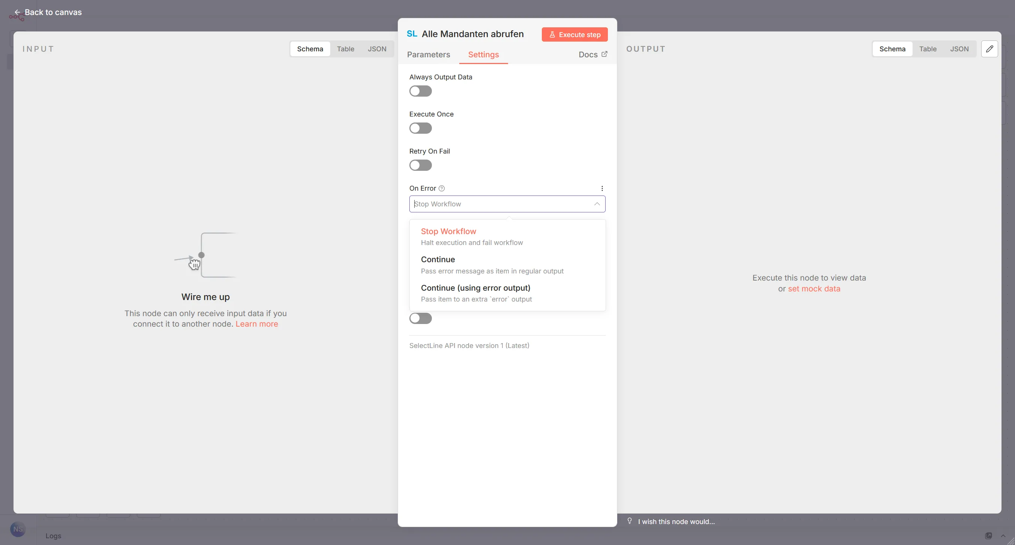Select Continue option passing error in regular output
Screen dimensions: 1015x545
507,265
